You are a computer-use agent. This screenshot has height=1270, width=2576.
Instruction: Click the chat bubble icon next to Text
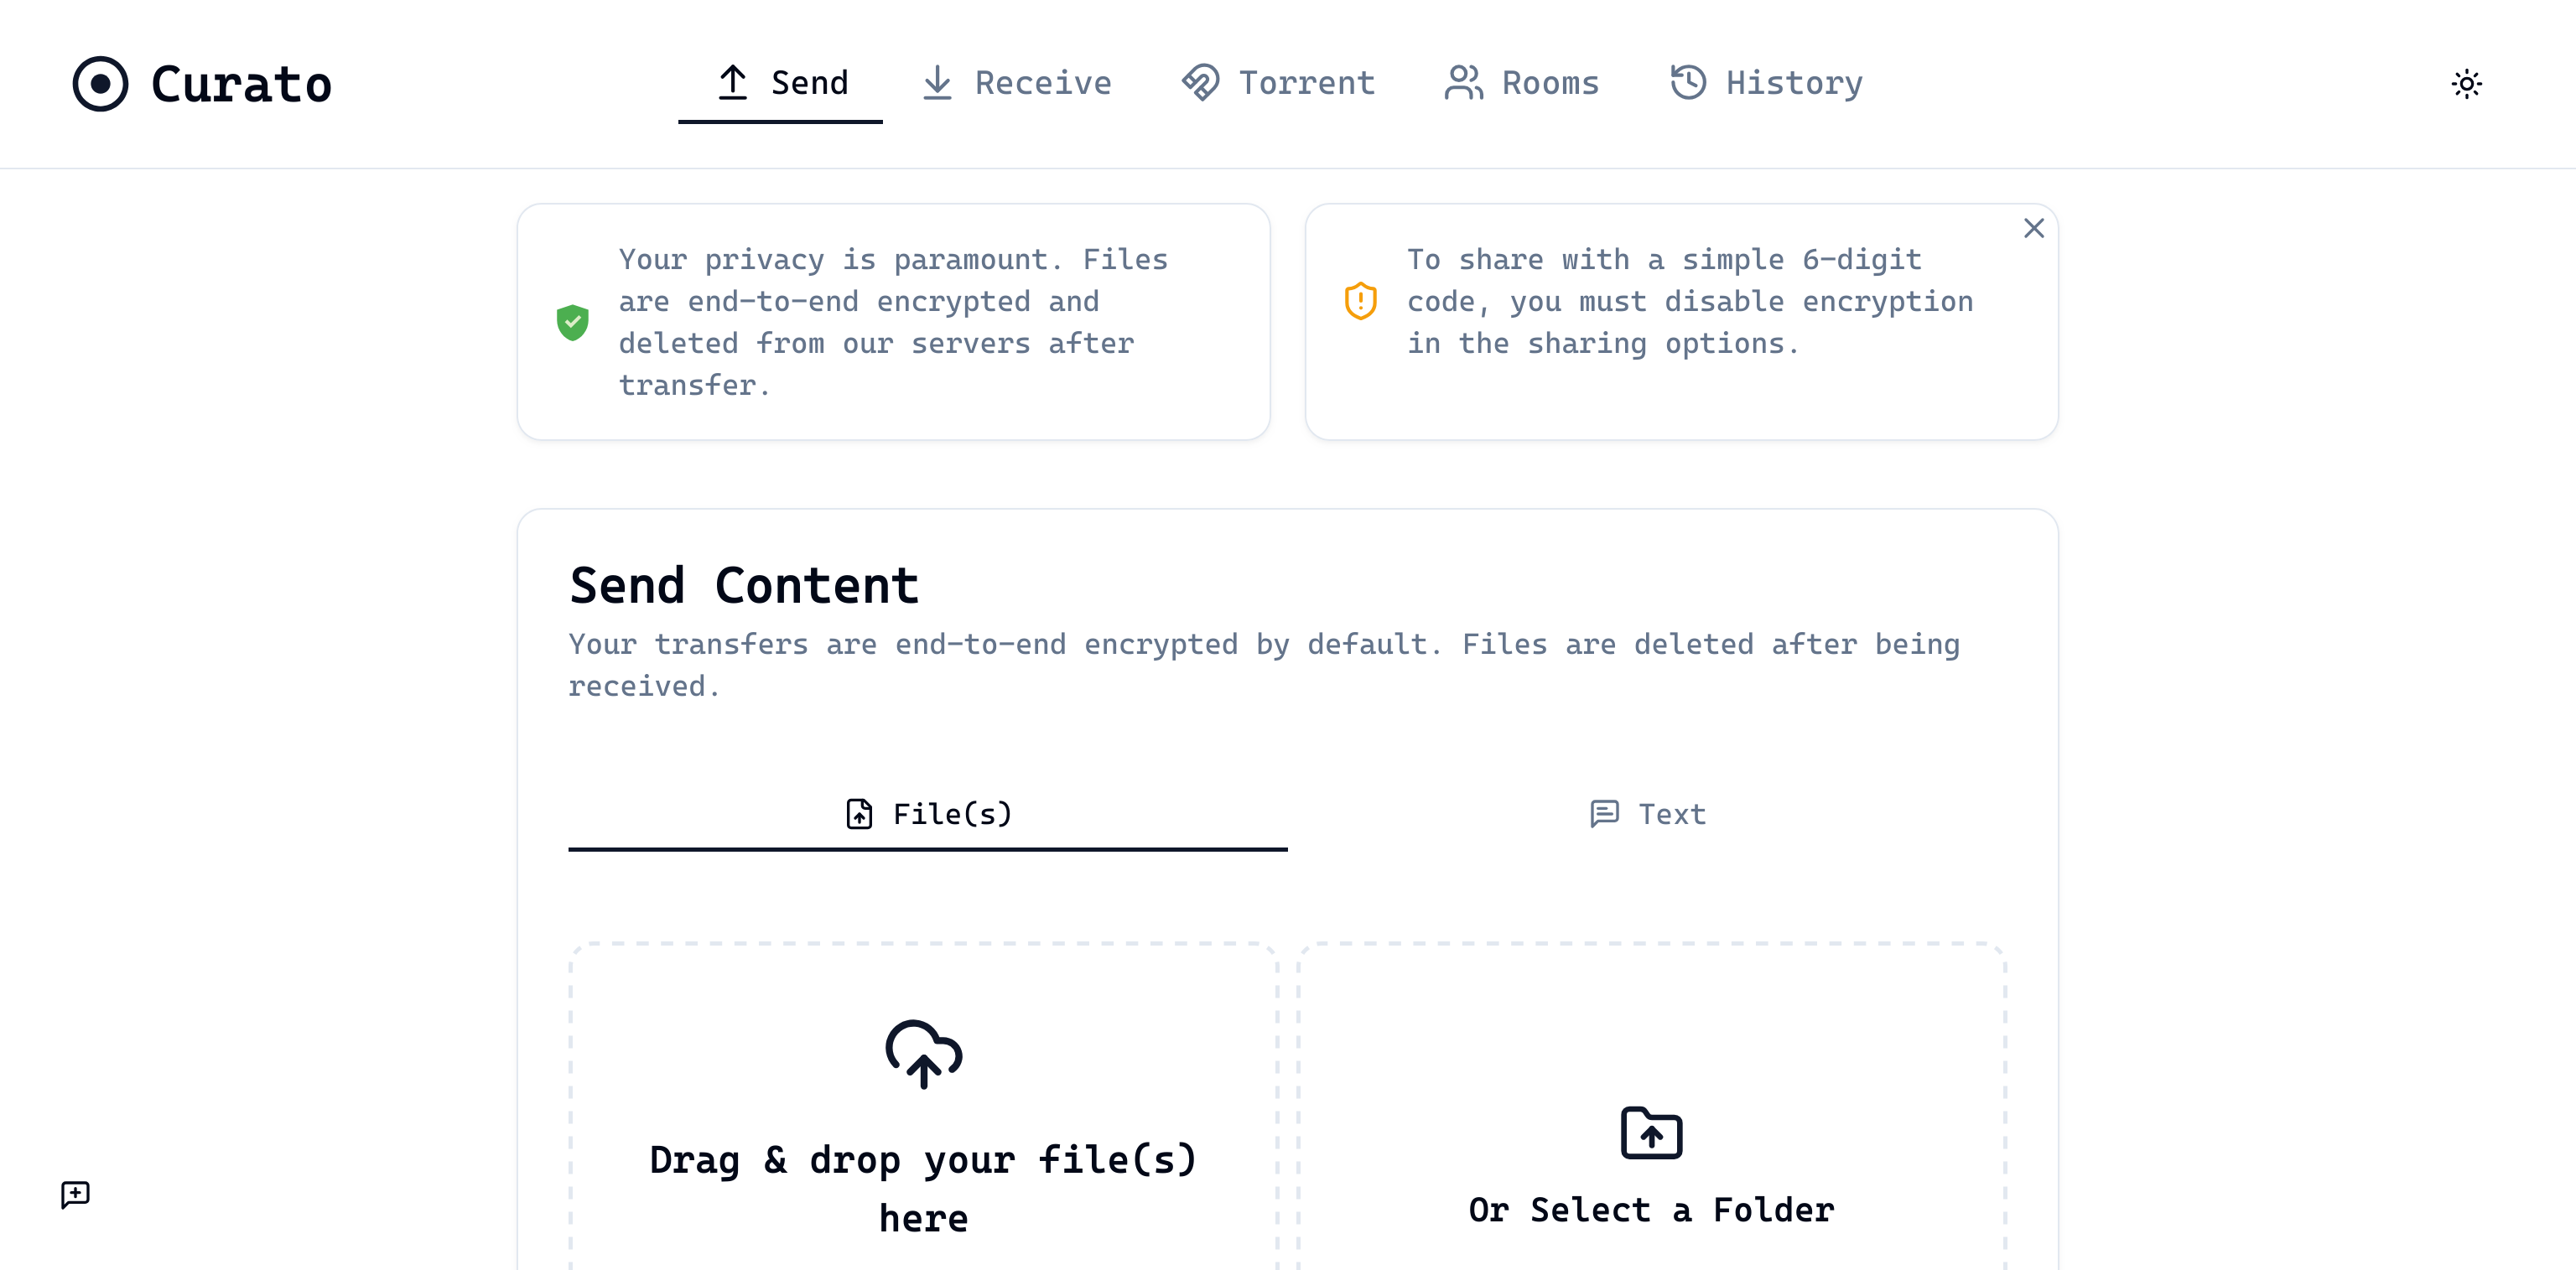click(x=1606, y=814)
